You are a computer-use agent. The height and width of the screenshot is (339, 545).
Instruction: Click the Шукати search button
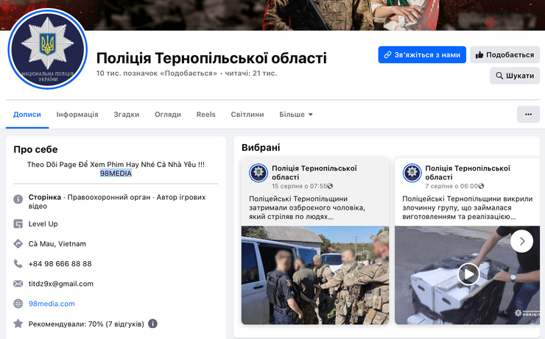coord(515,76)
